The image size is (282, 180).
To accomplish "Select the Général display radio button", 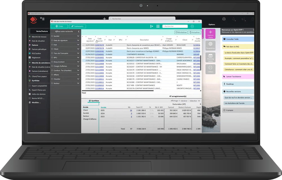I will tap(179, 101).
